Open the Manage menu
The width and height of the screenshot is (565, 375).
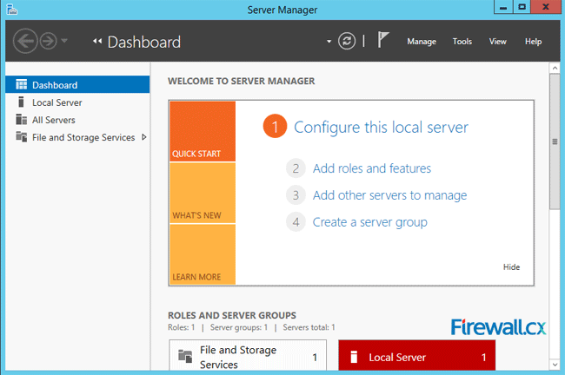(422, 42)
